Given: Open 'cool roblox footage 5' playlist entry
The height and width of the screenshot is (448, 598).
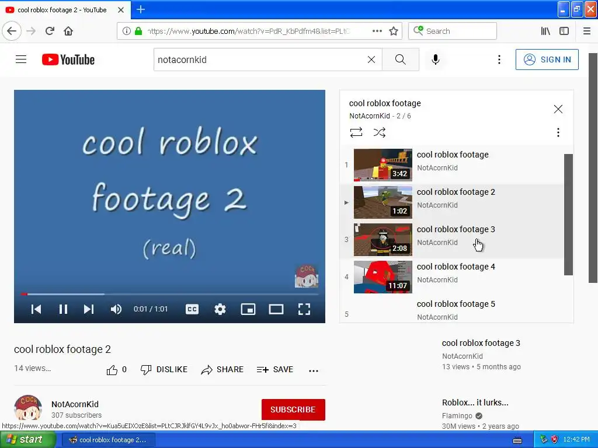Looking at the screenshot, I should pyautogui.click(x=452, y=310).
